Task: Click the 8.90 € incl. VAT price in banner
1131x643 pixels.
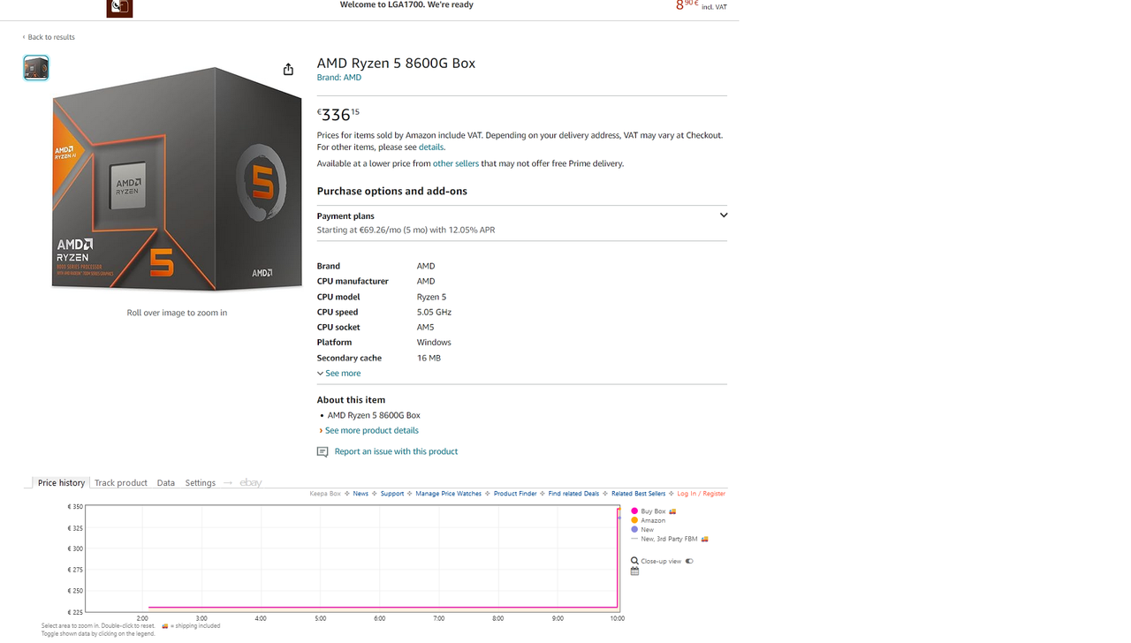Action: point(702,5)
